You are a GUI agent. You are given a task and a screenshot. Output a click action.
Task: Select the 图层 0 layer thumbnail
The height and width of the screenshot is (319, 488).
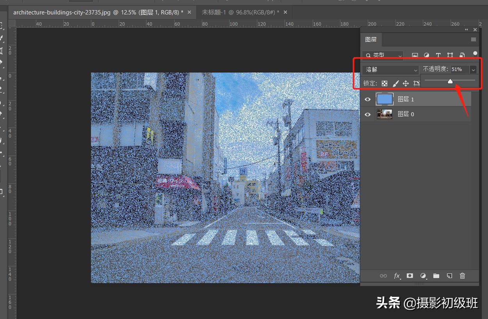[385, 114]
